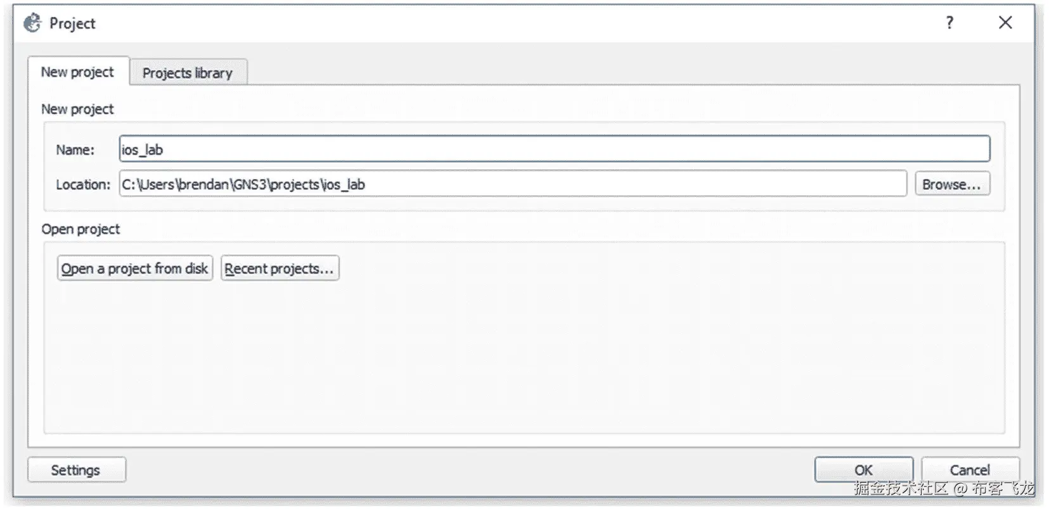Screen dimensions: 1049x511
Task: Click the "Open project" group heading
Action: click(x=80, y=229)
